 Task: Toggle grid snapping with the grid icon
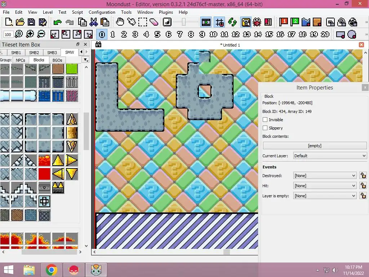[x=219, y=22]
